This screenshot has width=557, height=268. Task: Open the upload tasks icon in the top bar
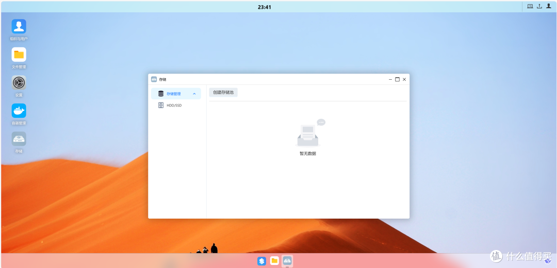[539, 6]
